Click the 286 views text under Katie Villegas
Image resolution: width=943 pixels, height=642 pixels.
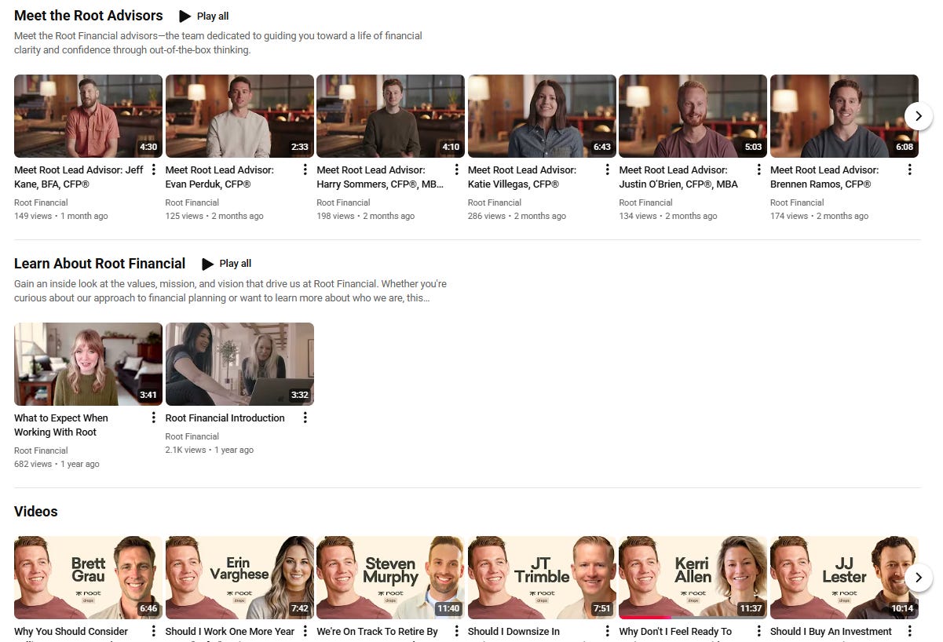pyautogui.click(x=487, y=216)
